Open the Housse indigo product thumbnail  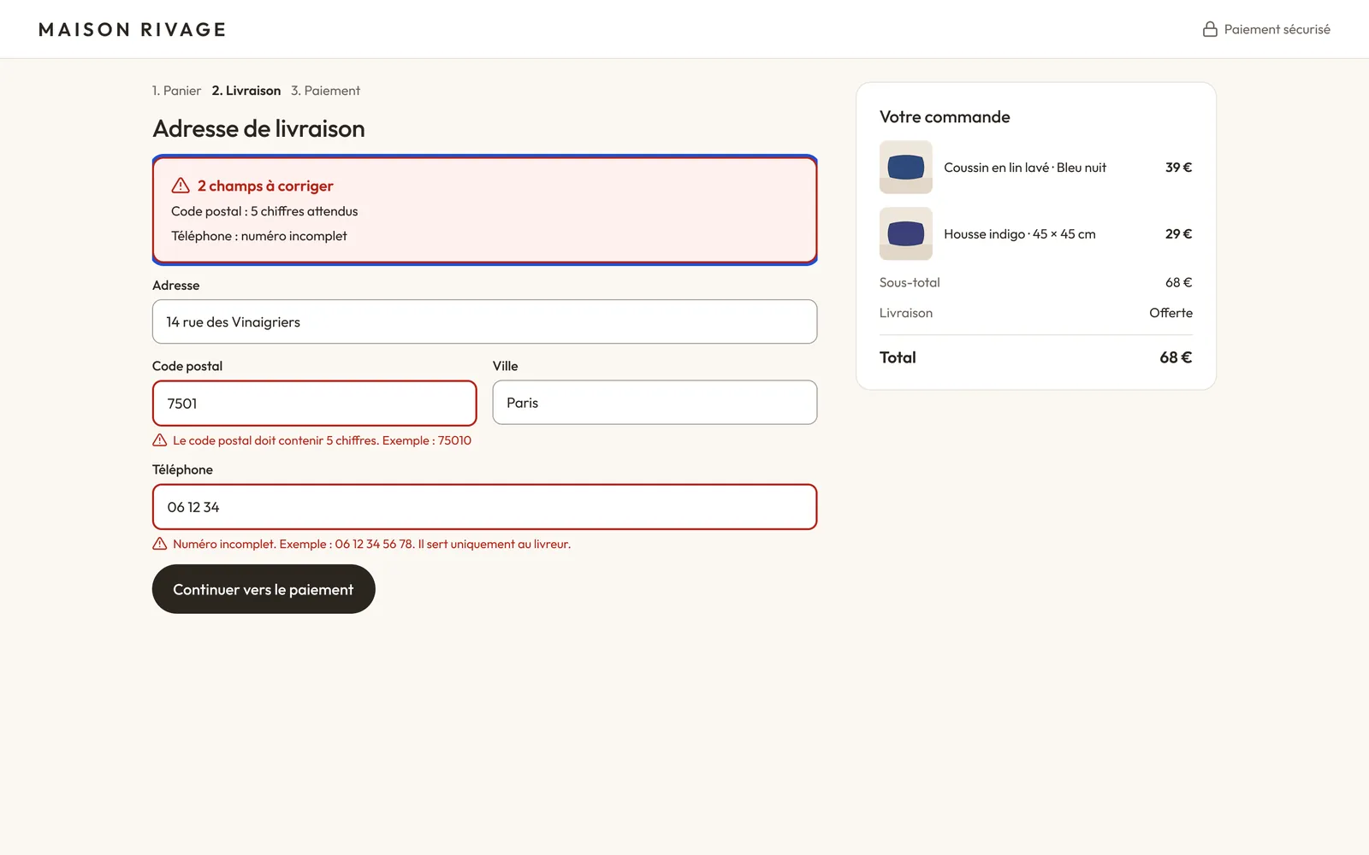(x=906, y=233)
